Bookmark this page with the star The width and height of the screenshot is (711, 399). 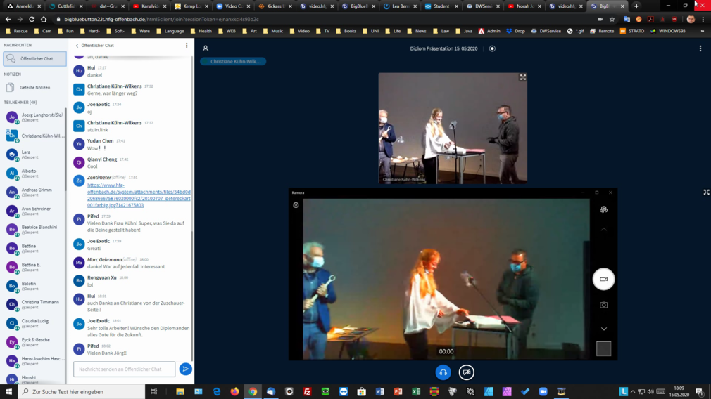tap(612, 20)
